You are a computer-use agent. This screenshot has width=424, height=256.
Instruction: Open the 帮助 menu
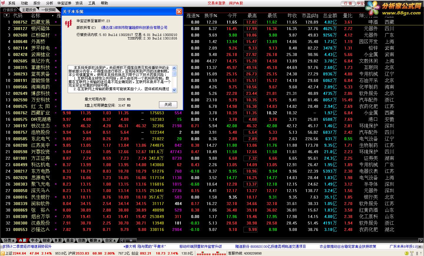point(105,3)
